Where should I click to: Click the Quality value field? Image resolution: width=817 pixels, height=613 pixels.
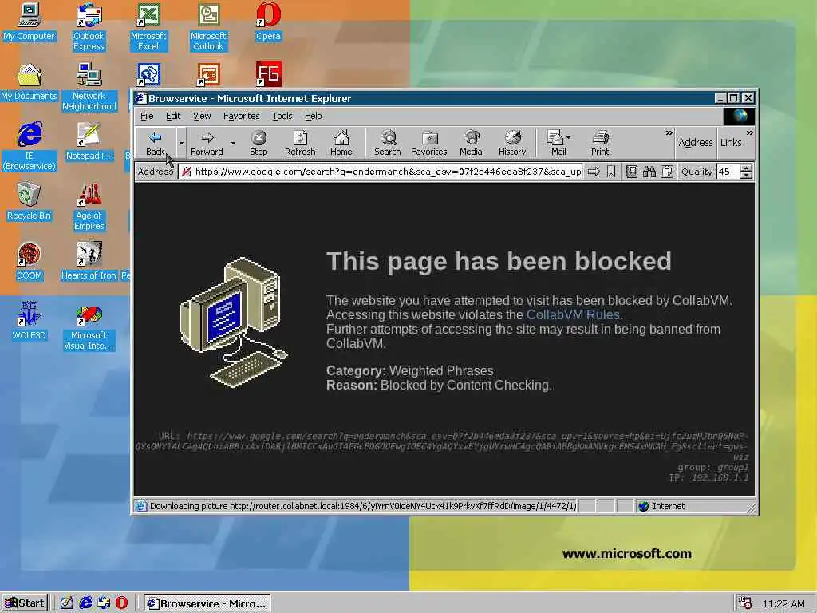[x=728, y=172]
